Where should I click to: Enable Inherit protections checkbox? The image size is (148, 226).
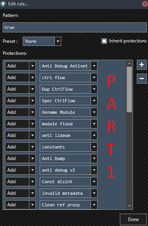104,41
